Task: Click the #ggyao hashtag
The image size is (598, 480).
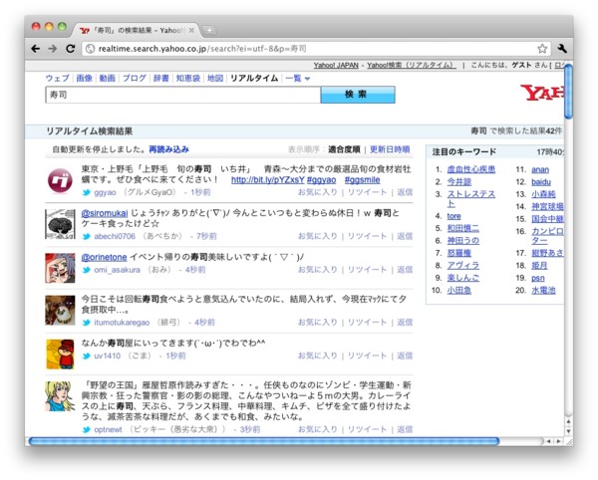Action: 322,180
